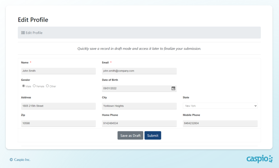Open the calendar picker for Date of Birth
This screenshot has height=168, width=279.
pyautogui.click(x=173, y=88)
